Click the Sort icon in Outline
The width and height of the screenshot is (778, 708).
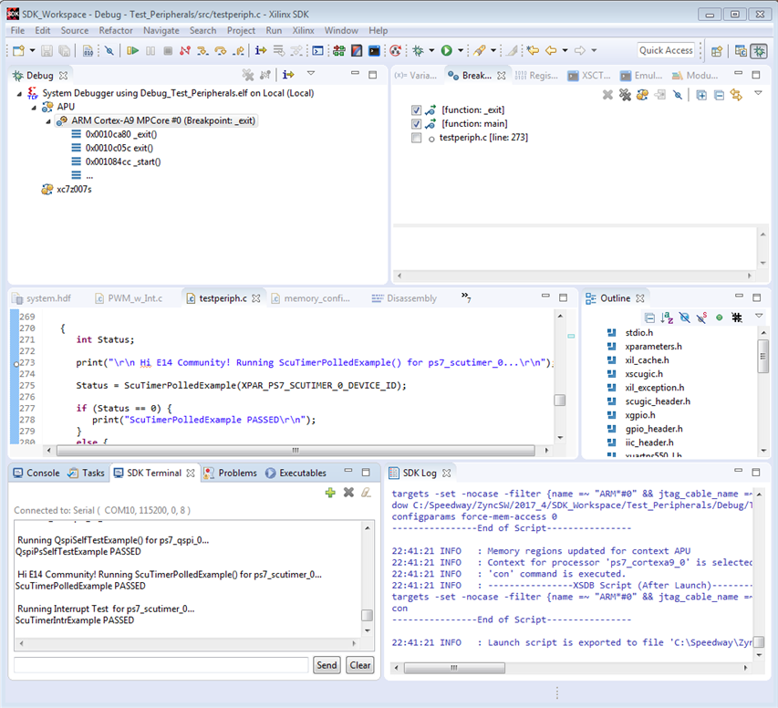pyautogui.click(x=667, y=318)
